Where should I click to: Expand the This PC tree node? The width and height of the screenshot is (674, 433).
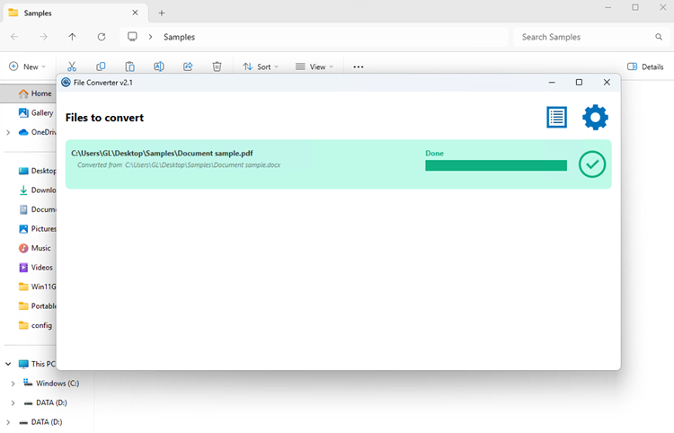click(x=8, y=364)
